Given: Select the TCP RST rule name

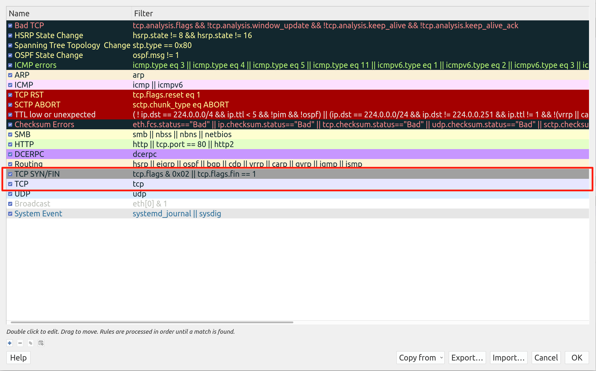Looking at the screenshot, I should click(29, 95).
